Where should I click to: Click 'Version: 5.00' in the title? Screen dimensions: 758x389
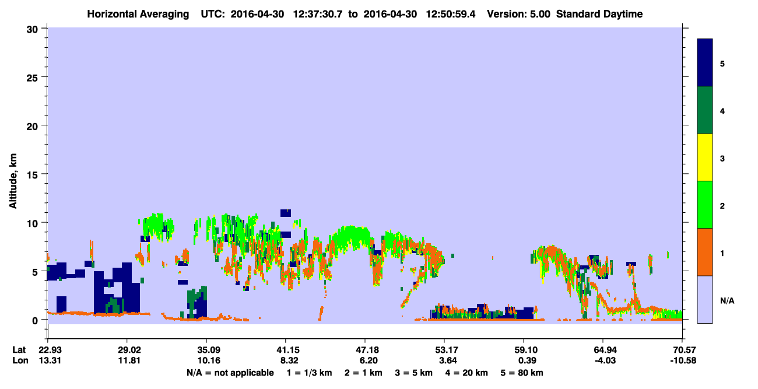click(x=518, y=14)
